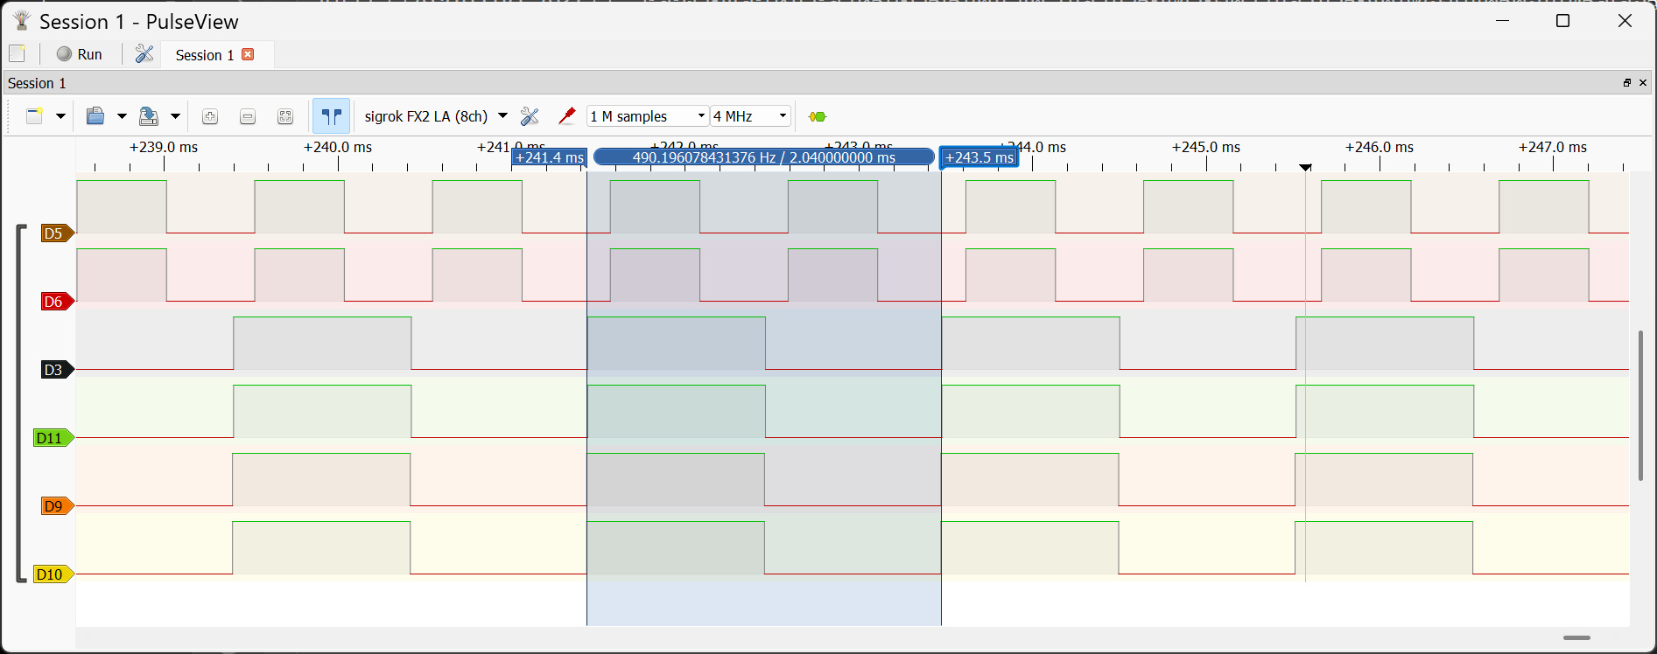1657x654 pixels.
Task: Open the settings wrench next to Run
Action: (144, 54)
